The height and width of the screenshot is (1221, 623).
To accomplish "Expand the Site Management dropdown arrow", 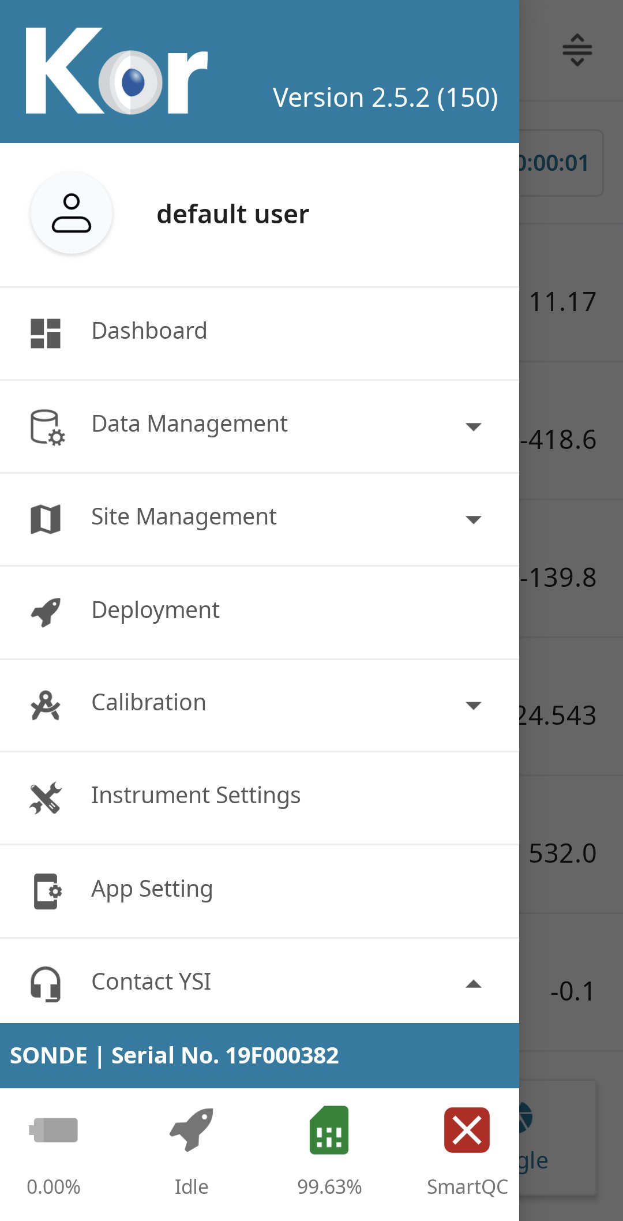I will tap(474, 520).
